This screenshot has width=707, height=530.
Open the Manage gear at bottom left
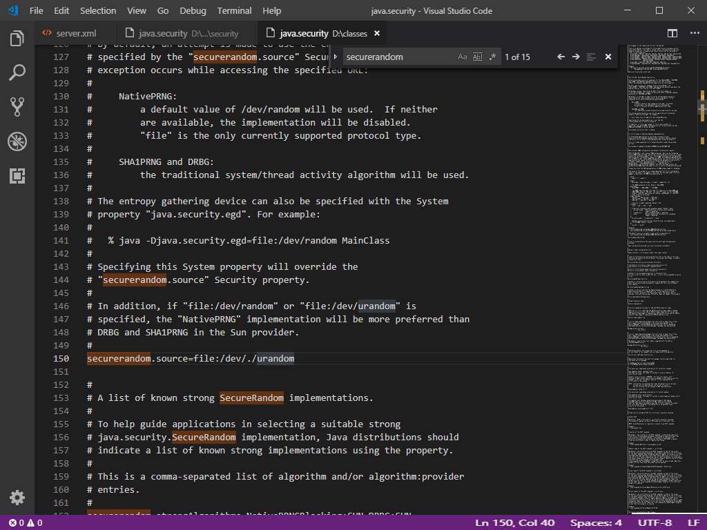click(17, 497)
